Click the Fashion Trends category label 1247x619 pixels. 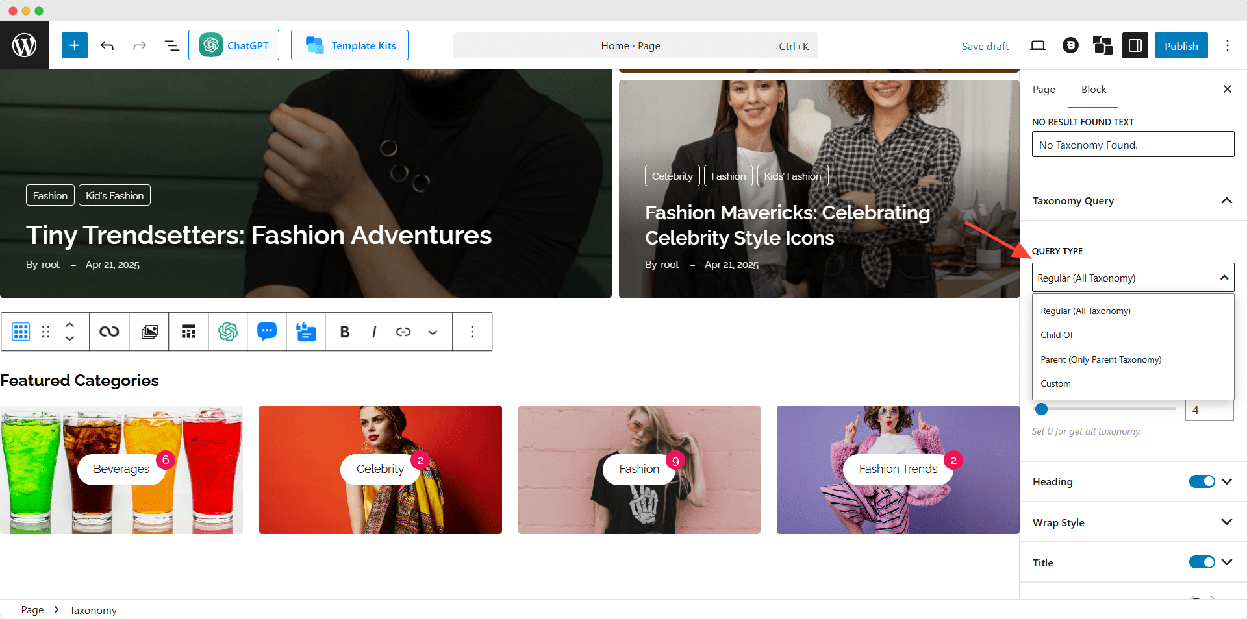click(x=898, y=468)
